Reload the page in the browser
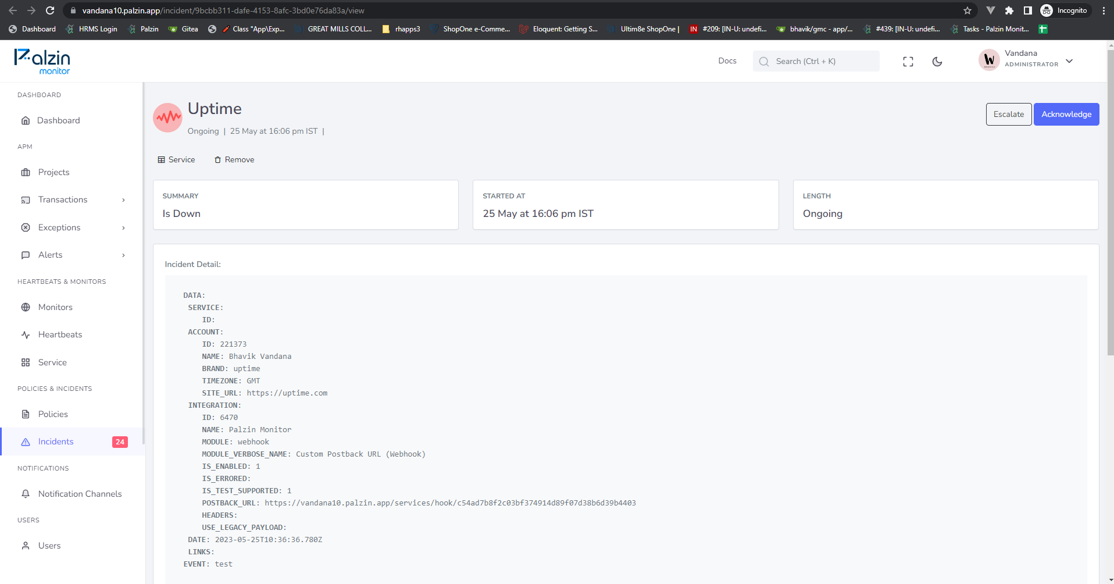1114x584 pixels. pyautogui.click(x=50, y=10)
